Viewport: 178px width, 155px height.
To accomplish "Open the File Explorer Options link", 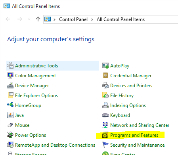I will click(x=36, y=96).
